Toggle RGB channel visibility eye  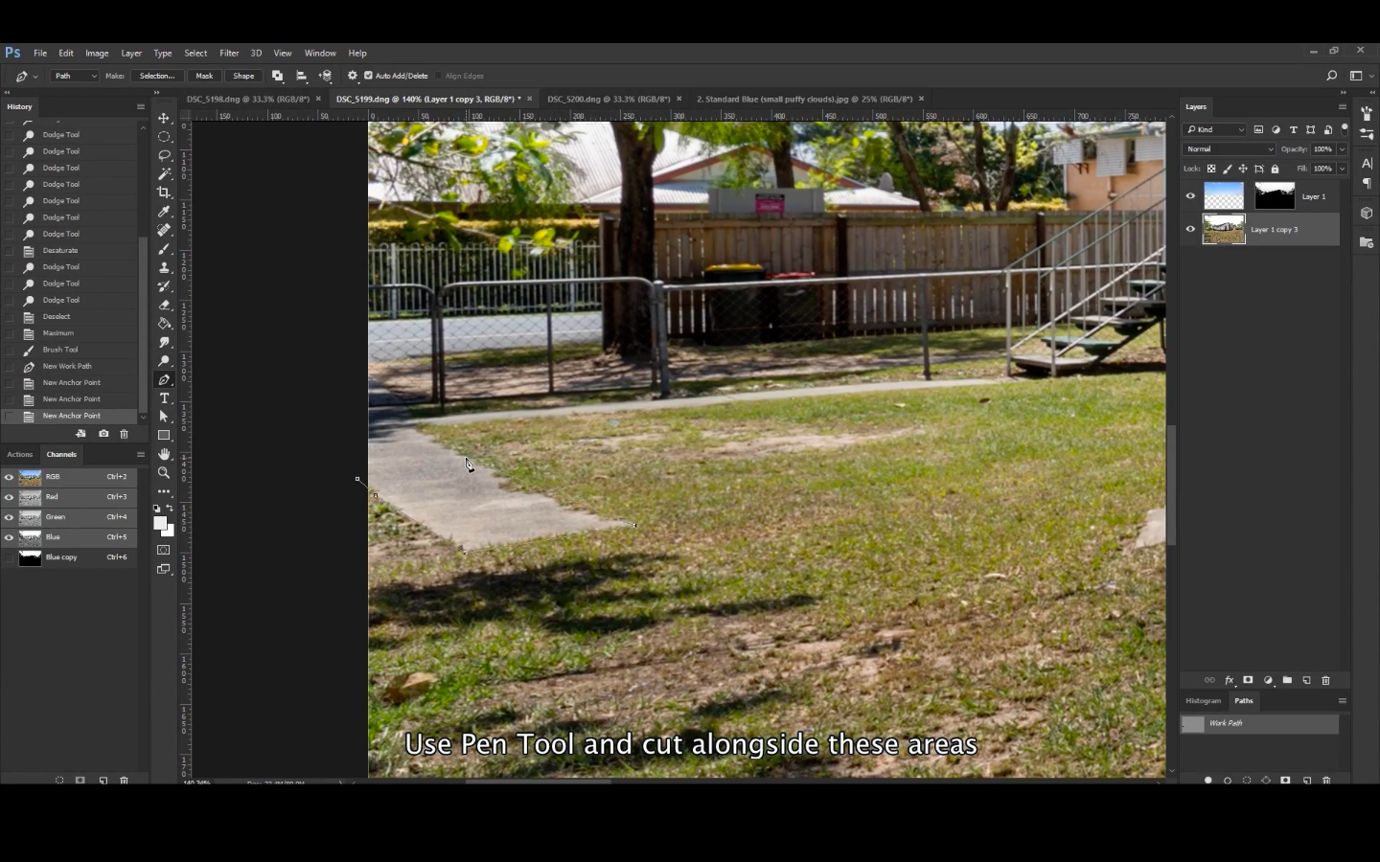(10, 477)
